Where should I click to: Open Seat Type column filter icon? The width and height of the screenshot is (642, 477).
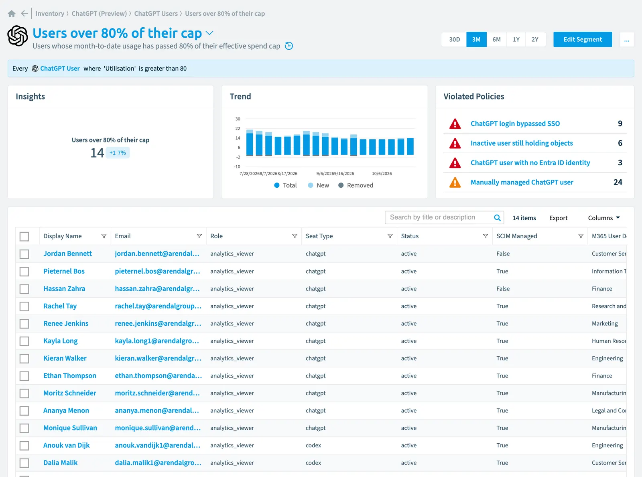pos(390,236)
